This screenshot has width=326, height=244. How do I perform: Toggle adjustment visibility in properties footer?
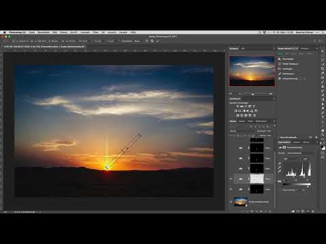[308, 211]
